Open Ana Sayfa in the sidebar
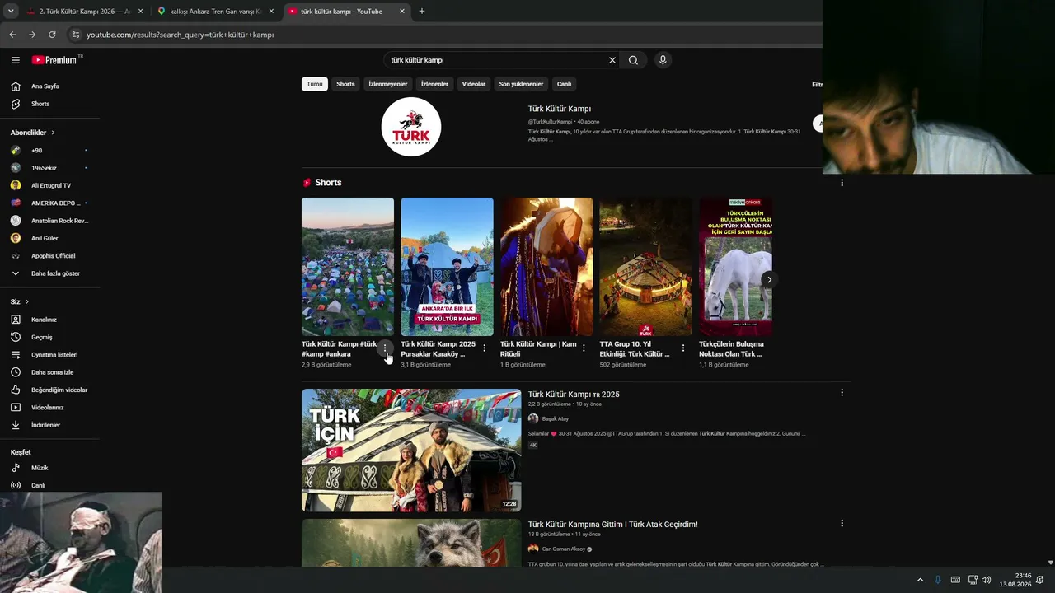1055x593 pixels. point(45,86)
